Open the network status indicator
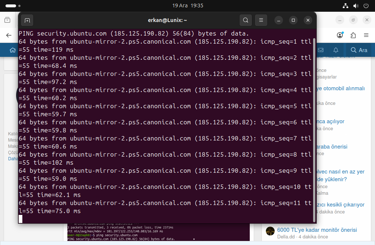Image resolution: width=375 pixels, height=245 pixels. click(345, 6)
